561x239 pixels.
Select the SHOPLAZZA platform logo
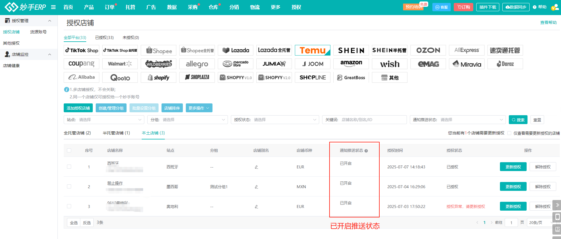197,77
